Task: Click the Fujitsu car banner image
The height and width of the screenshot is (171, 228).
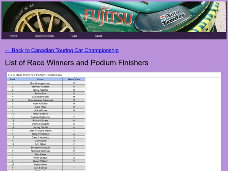Action: (114, 17)
